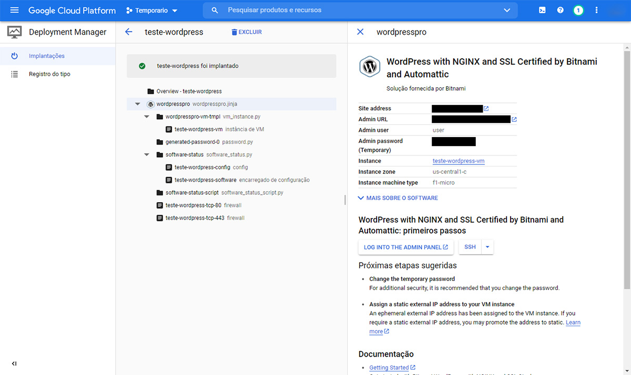This screenshot has height=375, width=631.
Task: Follow the Learn more static IP link
Action: click(573, 322)
